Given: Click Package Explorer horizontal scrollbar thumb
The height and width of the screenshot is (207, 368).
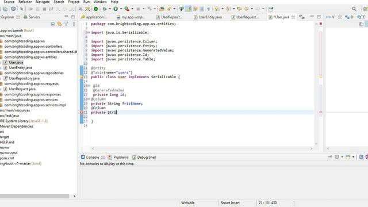Looking at the screenshot, I should coord(34,196).
